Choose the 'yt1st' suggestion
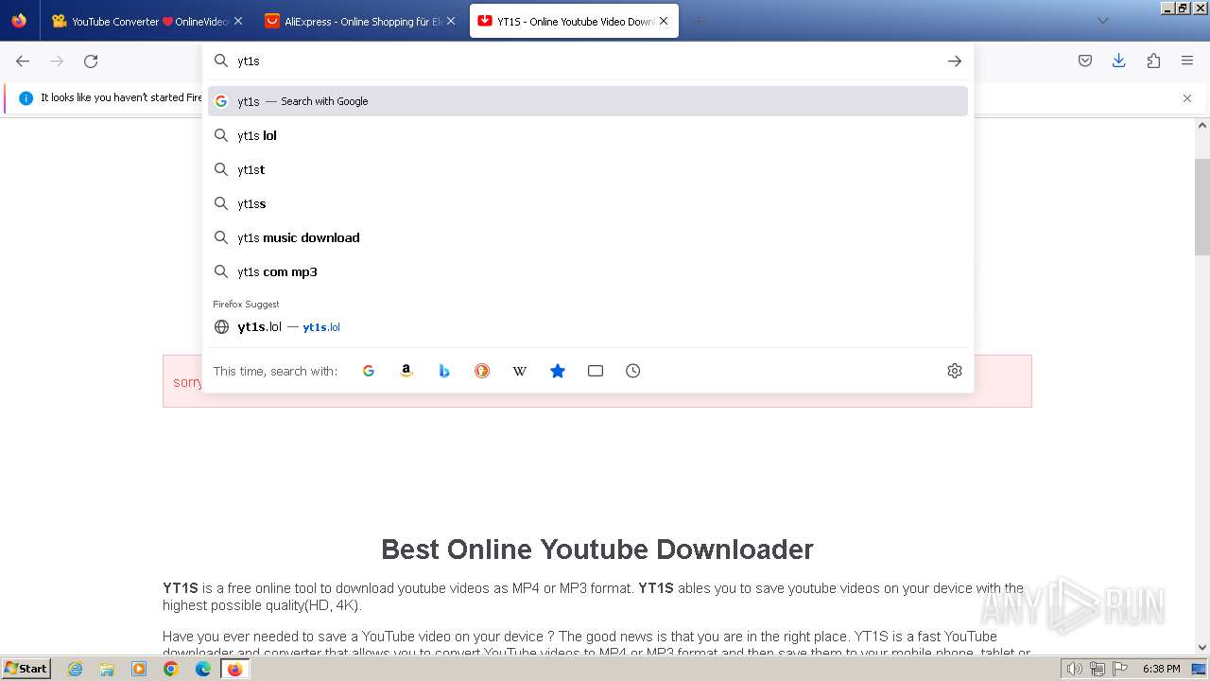 [x=588, y=169]
